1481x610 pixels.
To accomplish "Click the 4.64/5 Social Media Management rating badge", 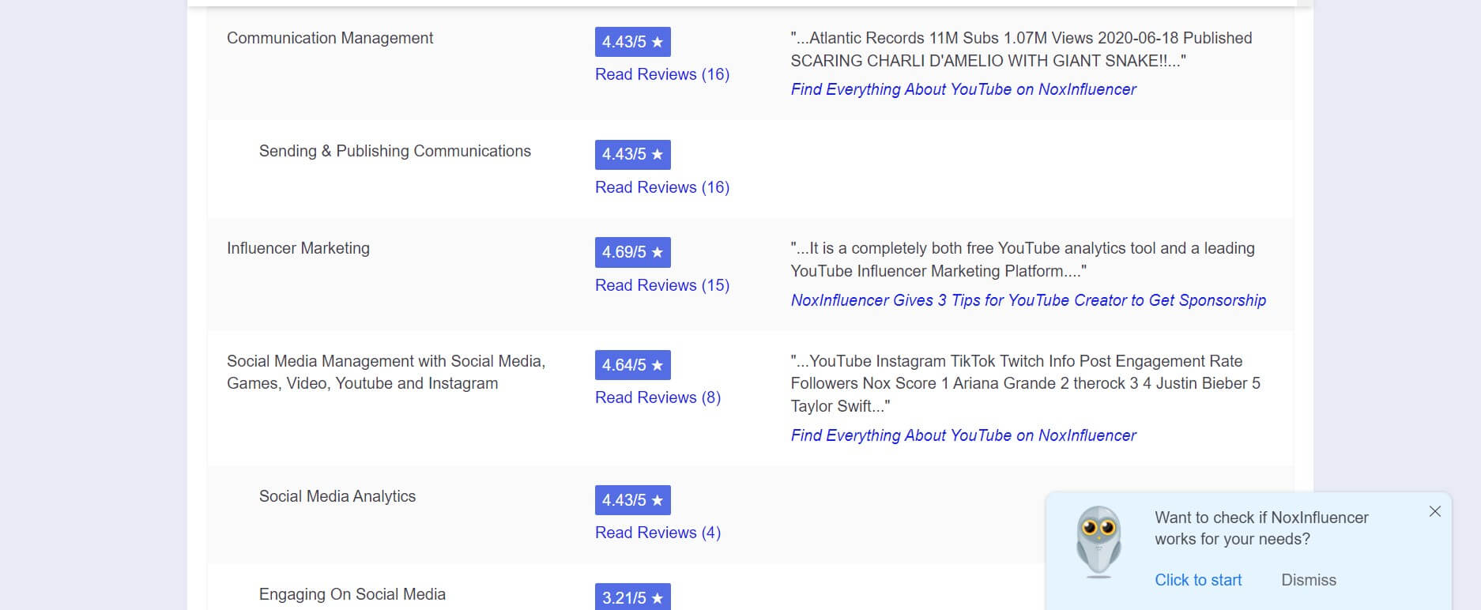I will click(x=632, y=365).
